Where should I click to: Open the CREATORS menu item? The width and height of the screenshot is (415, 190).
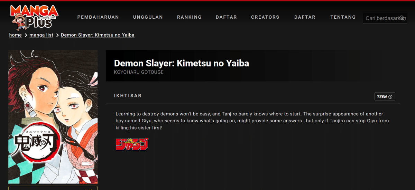[x=265, y=17]
